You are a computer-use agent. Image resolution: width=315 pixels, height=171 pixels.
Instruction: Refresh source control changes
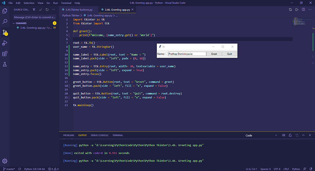point(47,10)
